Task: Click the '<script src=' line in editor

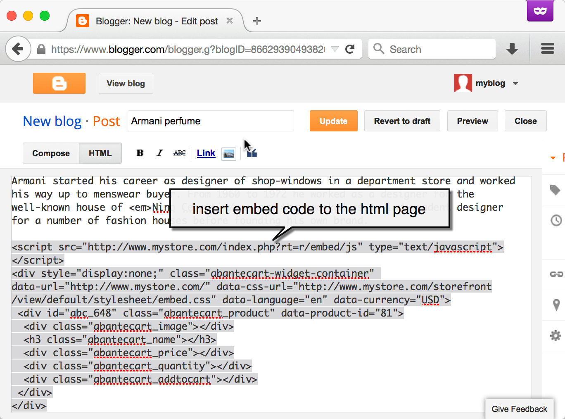Action: (258, 247)
